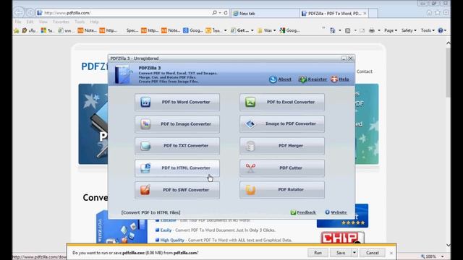The image size is (463, 260).
Task: Open the 100% zoom level dropdown
Action: pyautogui.click(x=442, y=256)
